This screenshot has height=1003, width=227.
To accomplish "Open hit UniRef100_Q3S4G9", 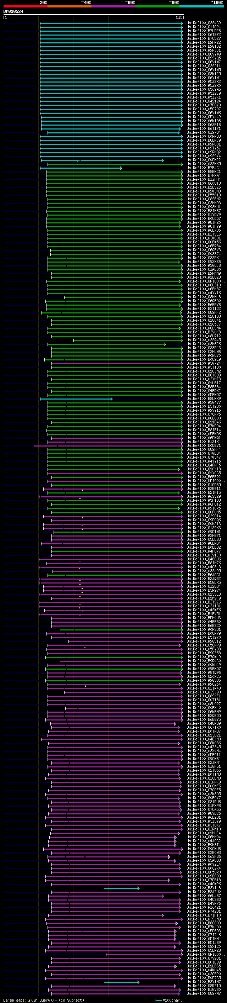I will (204, 23).
